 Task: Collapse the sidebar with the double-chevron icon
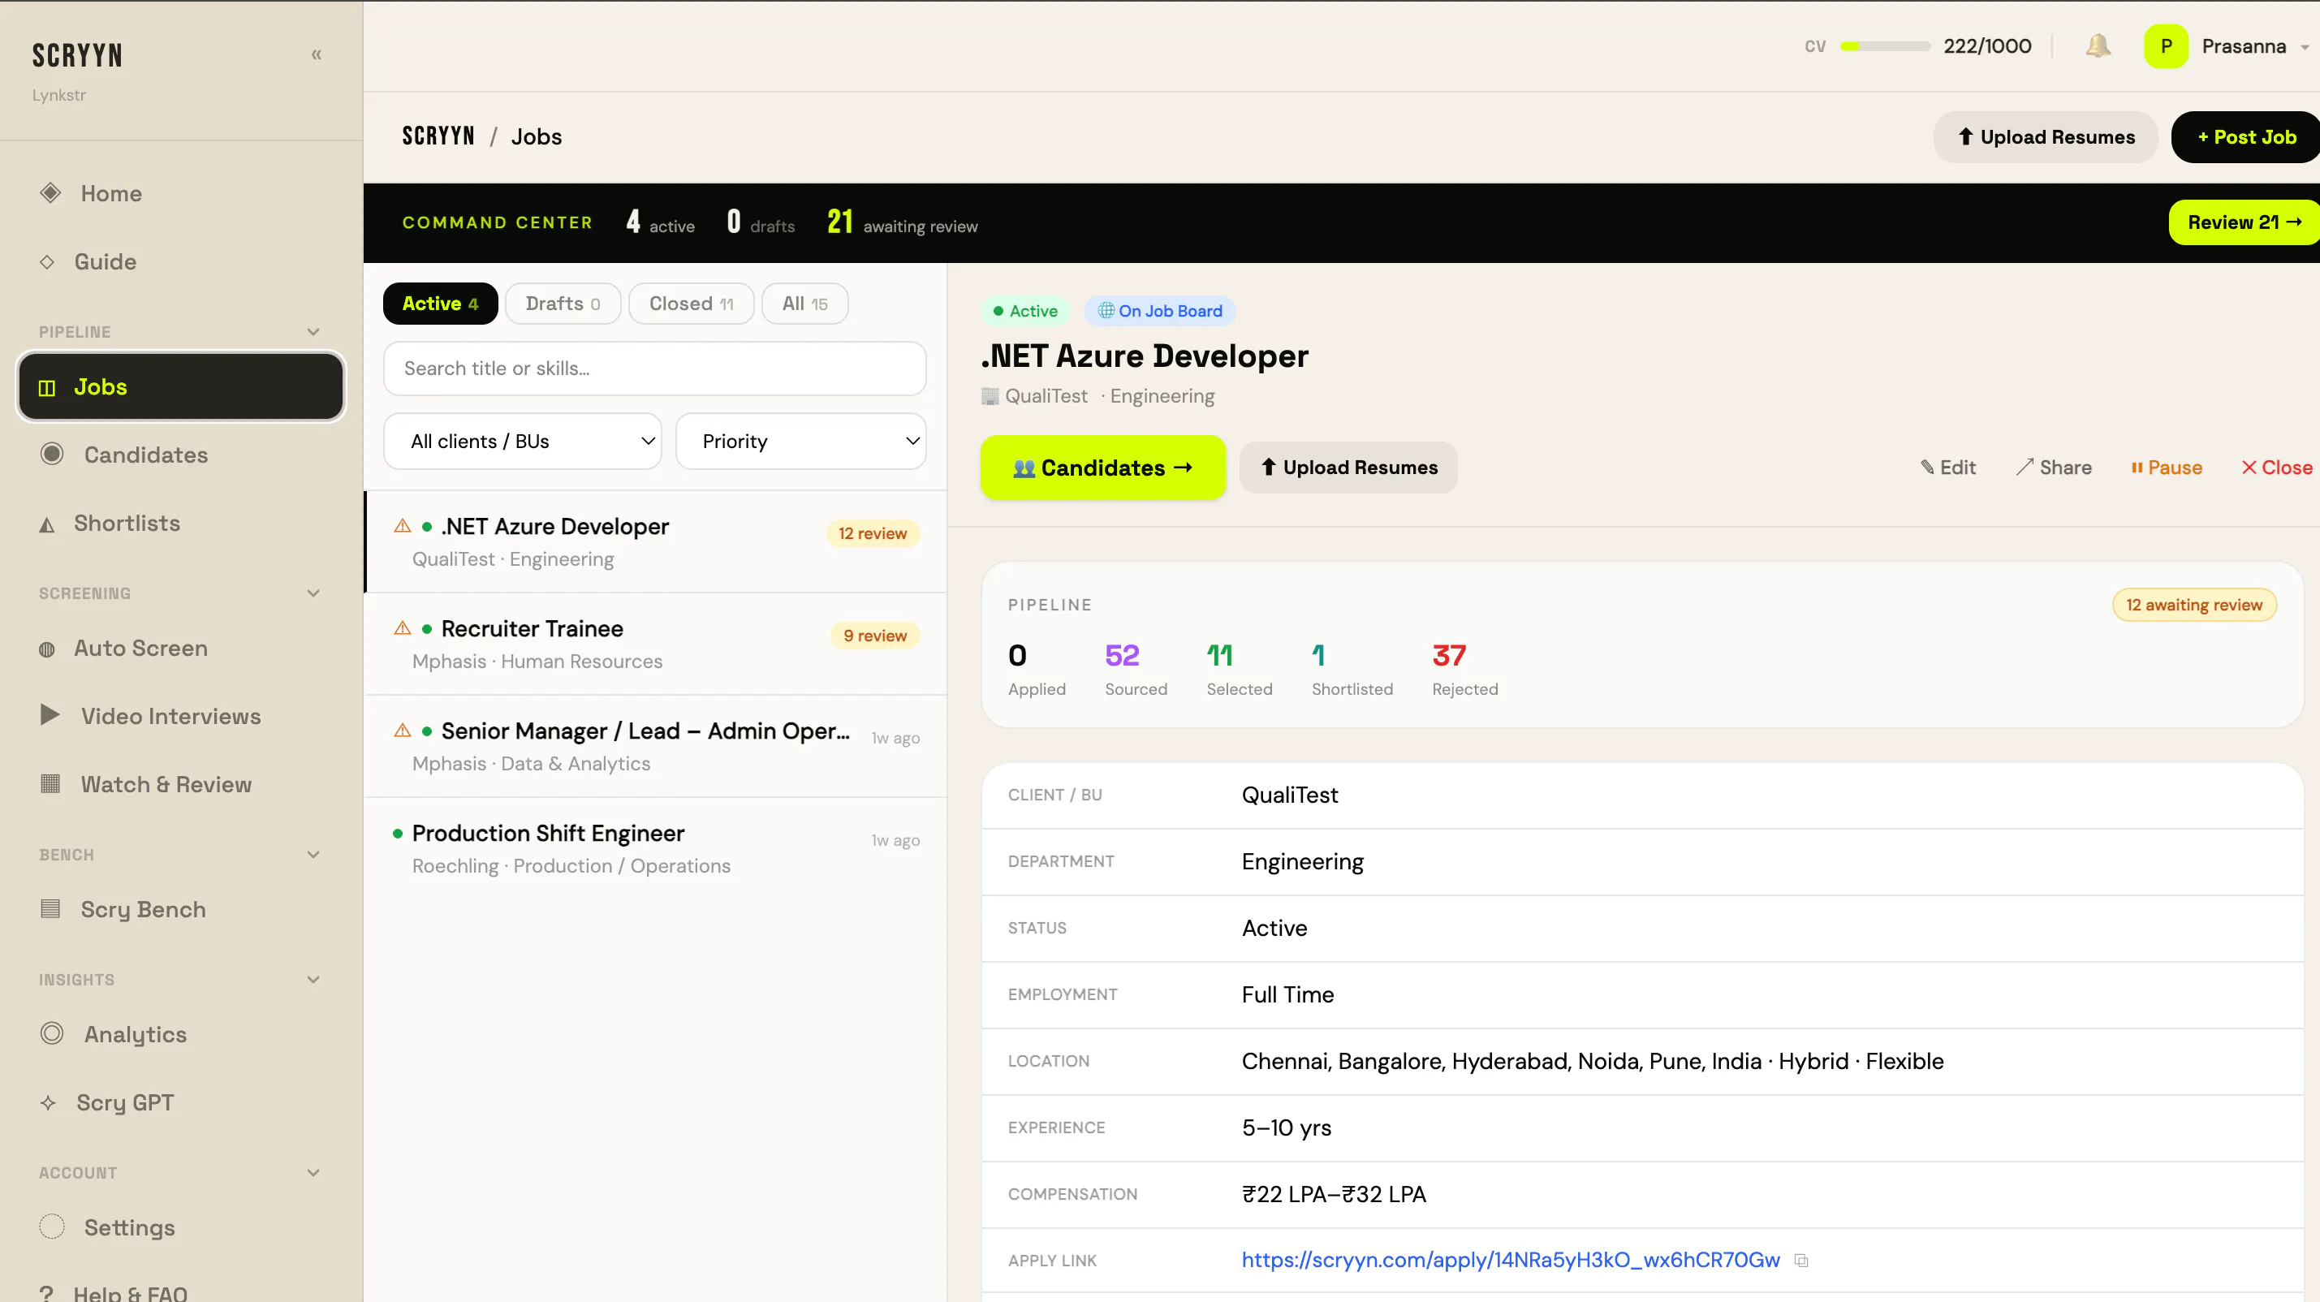(x=316, y=55)
